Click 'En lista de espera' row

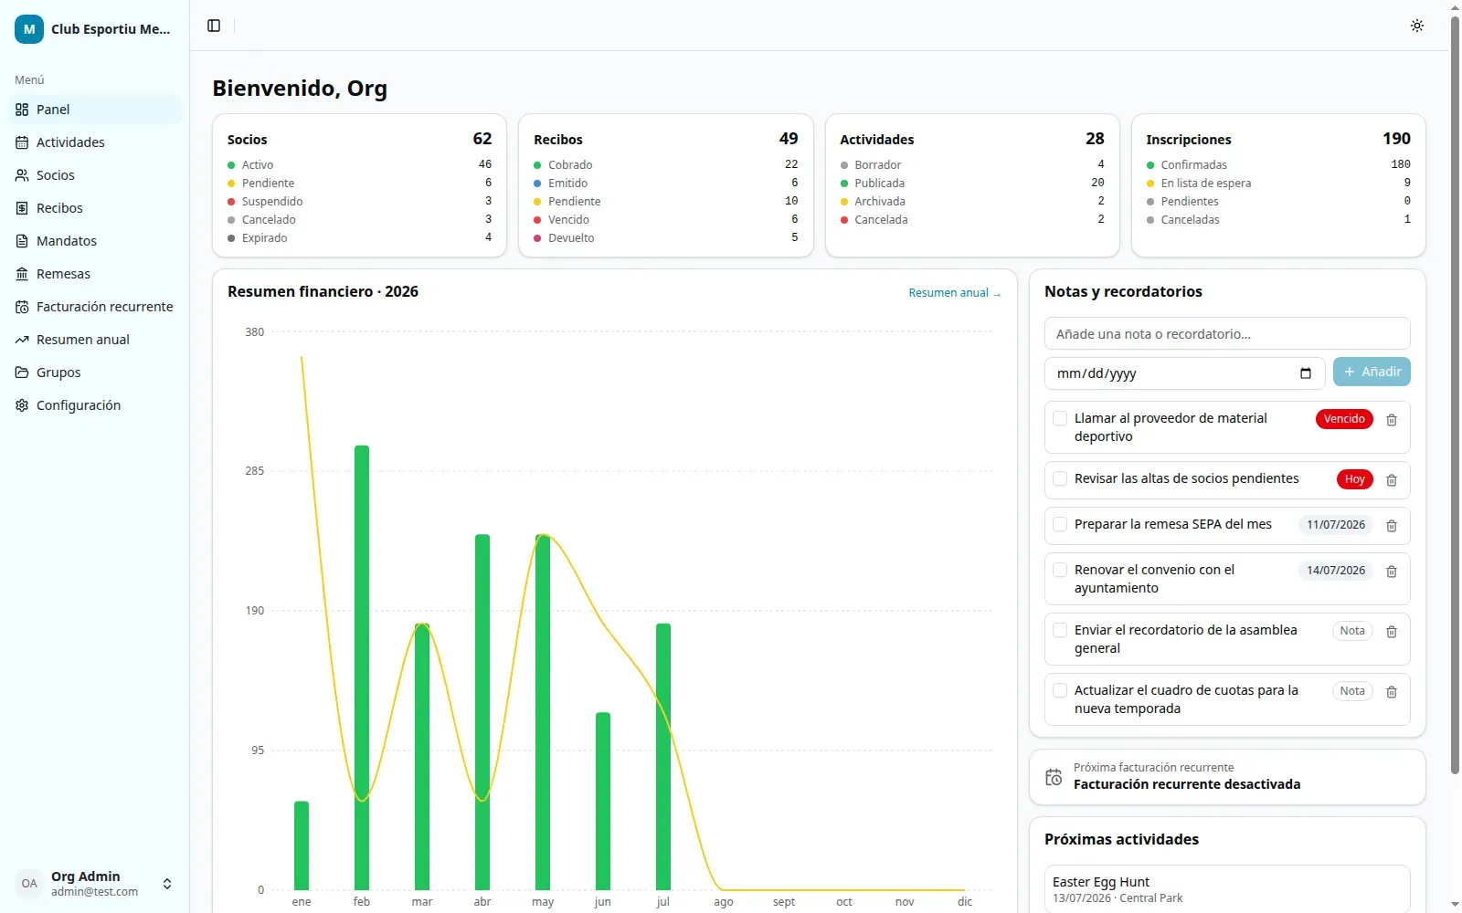[1278, 184]
